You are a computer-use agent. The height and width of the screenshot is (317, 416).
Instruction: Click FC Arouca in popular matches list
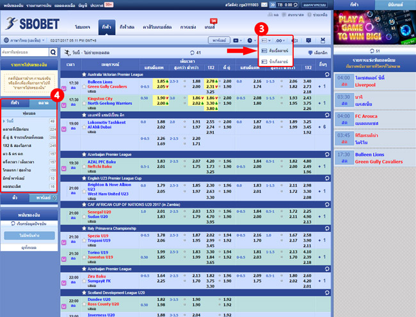[375, 120]
